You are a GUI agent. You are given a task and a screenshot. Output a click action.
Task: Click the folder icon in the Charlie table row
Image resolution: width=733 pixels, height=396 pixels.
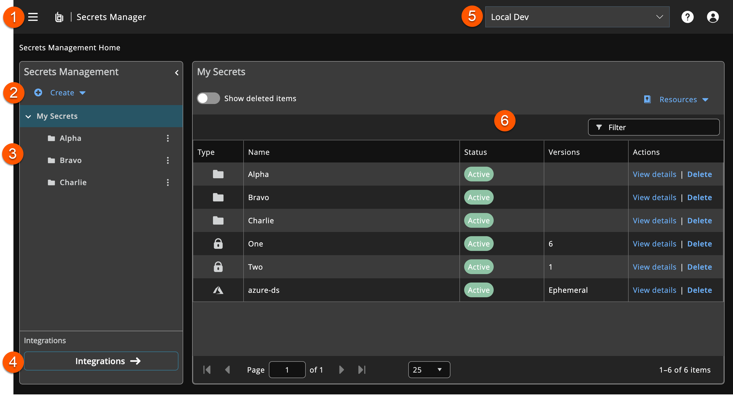[x=218, y=220]
